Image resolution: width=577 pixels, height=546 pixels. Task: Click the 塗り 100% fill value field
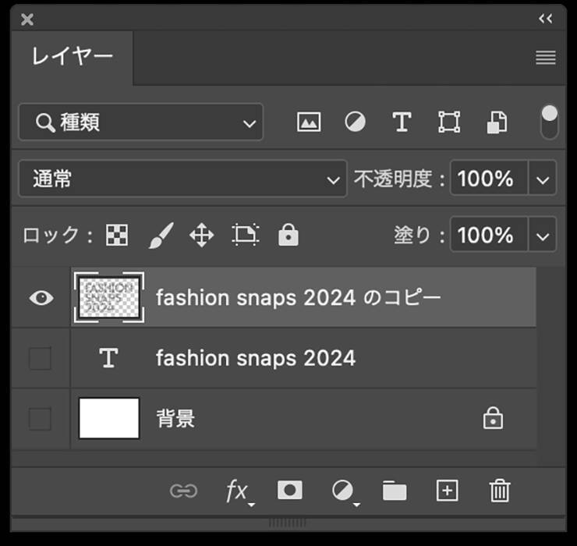(x=489, y=235)
